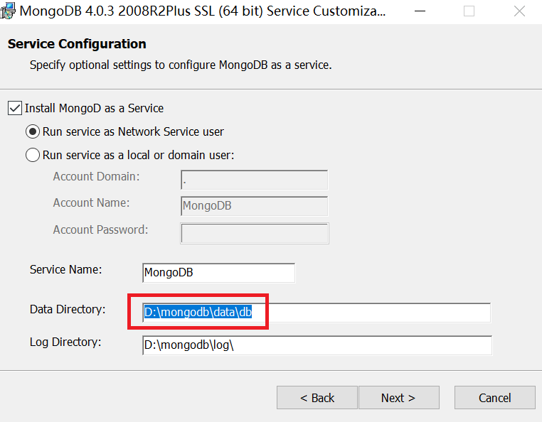Screen dimensions: 542x422
Task: Cancel the MongoDB installation
Action: pos(494,398)
